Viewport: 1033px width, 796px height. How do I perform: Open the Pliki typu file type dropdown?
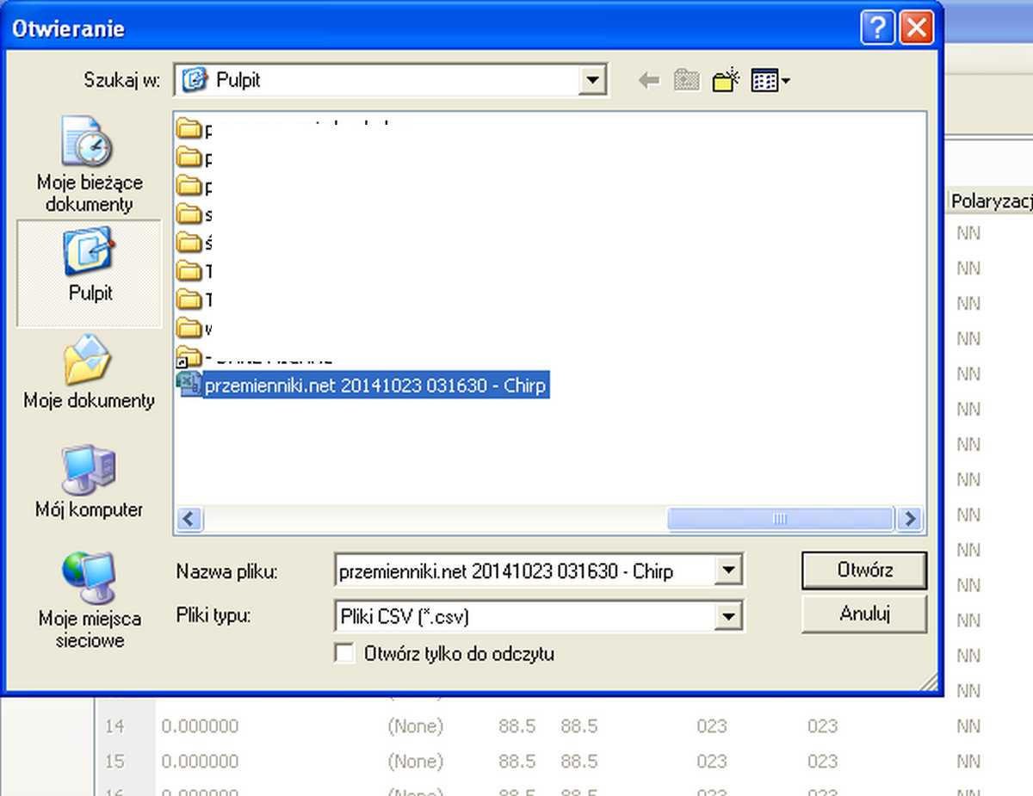[728, 616]
